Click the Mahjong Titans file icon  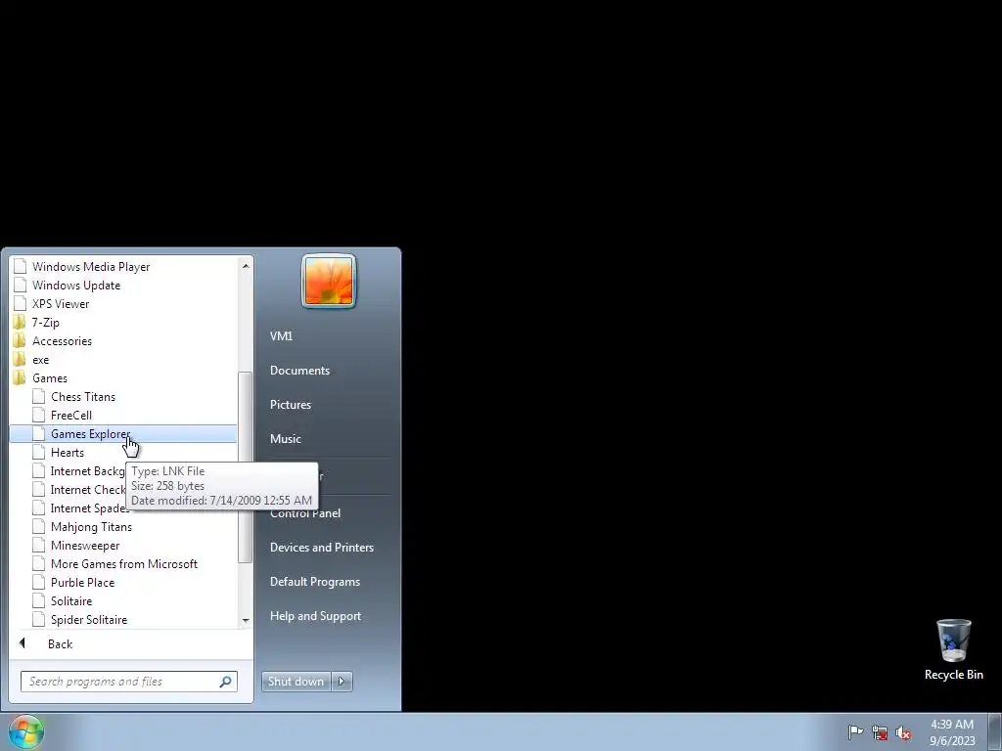39,527
